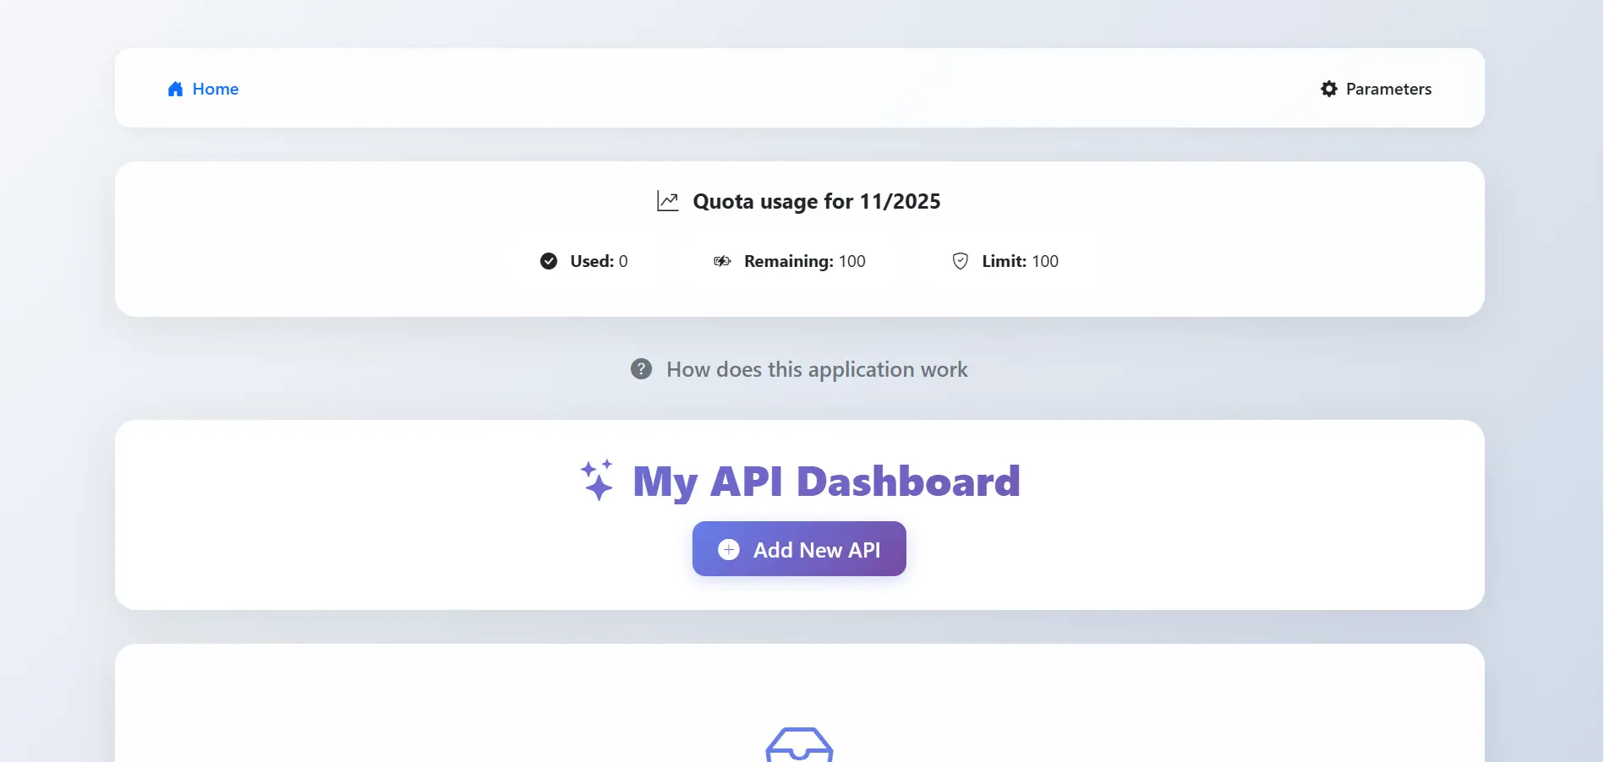Viewport: 1604px width, 762px height.
Task: Open the Parameters settings
Action: click(1376, 89)
